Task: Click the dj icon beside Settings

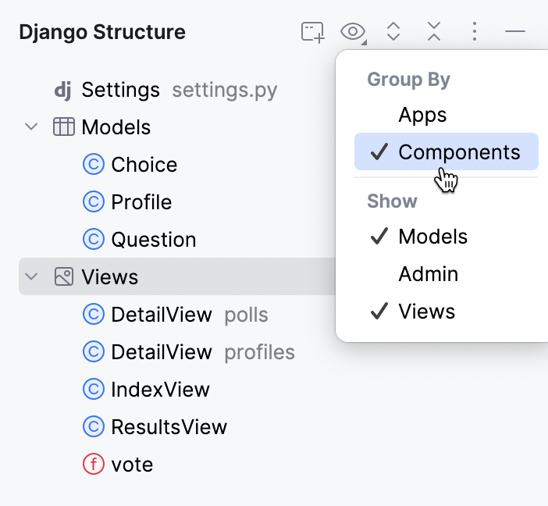Action: 63,90
